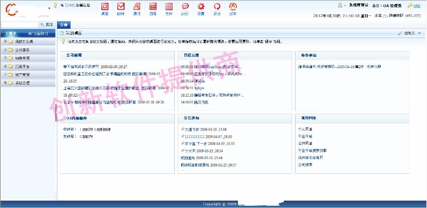Click the paperclip icon beside 大漠飞沙 notice
Screen dimensions: 427x208
(183, 130)
